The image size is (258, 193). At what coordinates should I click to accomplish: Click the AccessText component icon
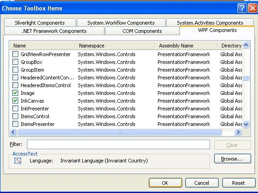[18, 161]
